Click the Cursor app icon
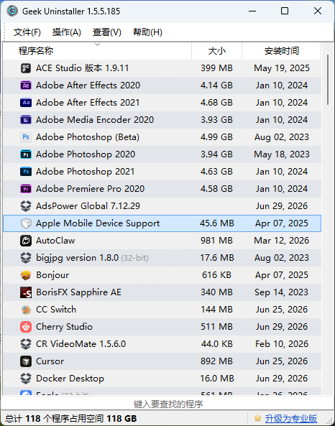This screenshot has height=426, width=335. click(x=26, y=361)
